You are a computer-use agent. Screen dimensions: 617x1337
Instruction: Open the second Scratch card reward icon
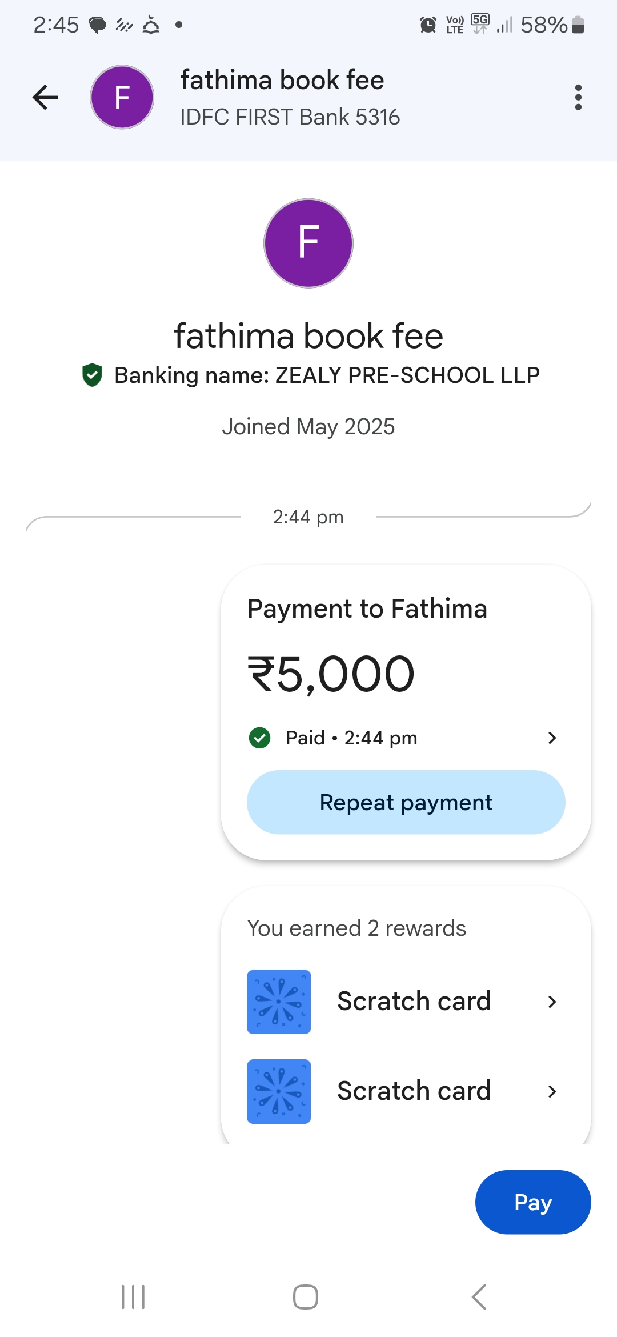point(279,1091)
